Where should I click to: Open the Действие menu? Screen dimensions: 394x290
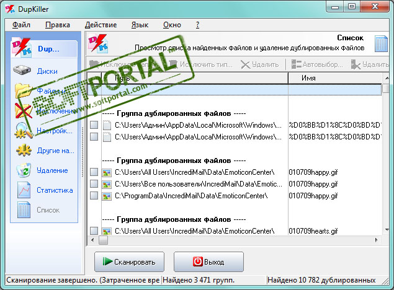101,25
